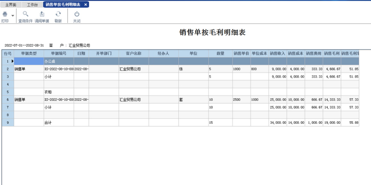Click the view document (调阅单据) icon
This screenshot has width=371, height=185.
(42, 14)
